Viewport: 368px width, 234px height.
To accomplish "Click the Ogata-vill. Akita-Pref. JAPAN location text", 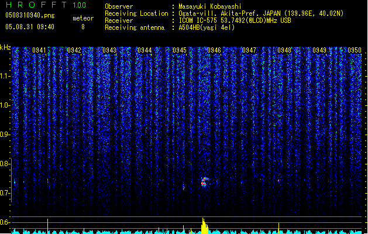I will pyautogui.click(x=261, y=13).
